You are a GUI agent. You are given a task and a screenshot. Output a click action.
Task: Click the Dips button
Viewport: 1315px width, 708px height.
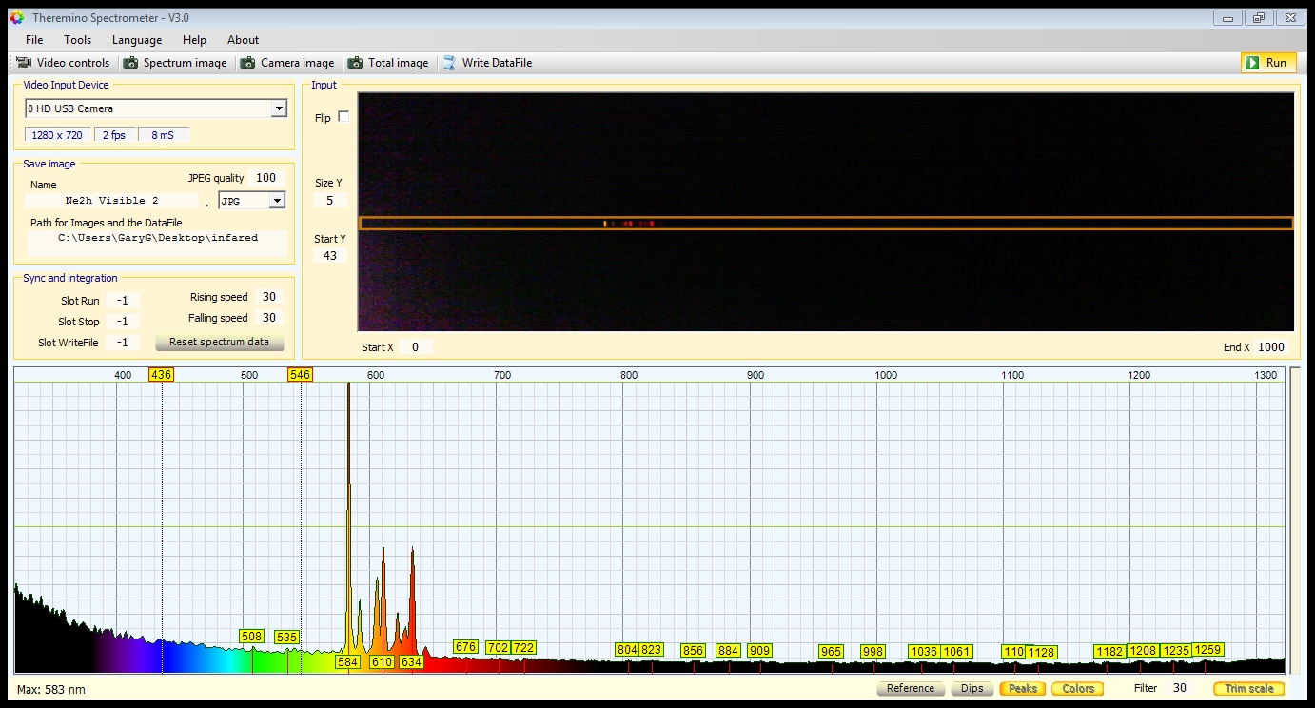point(972,688)
